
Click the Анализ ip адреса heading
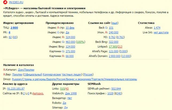coord(15,84)
